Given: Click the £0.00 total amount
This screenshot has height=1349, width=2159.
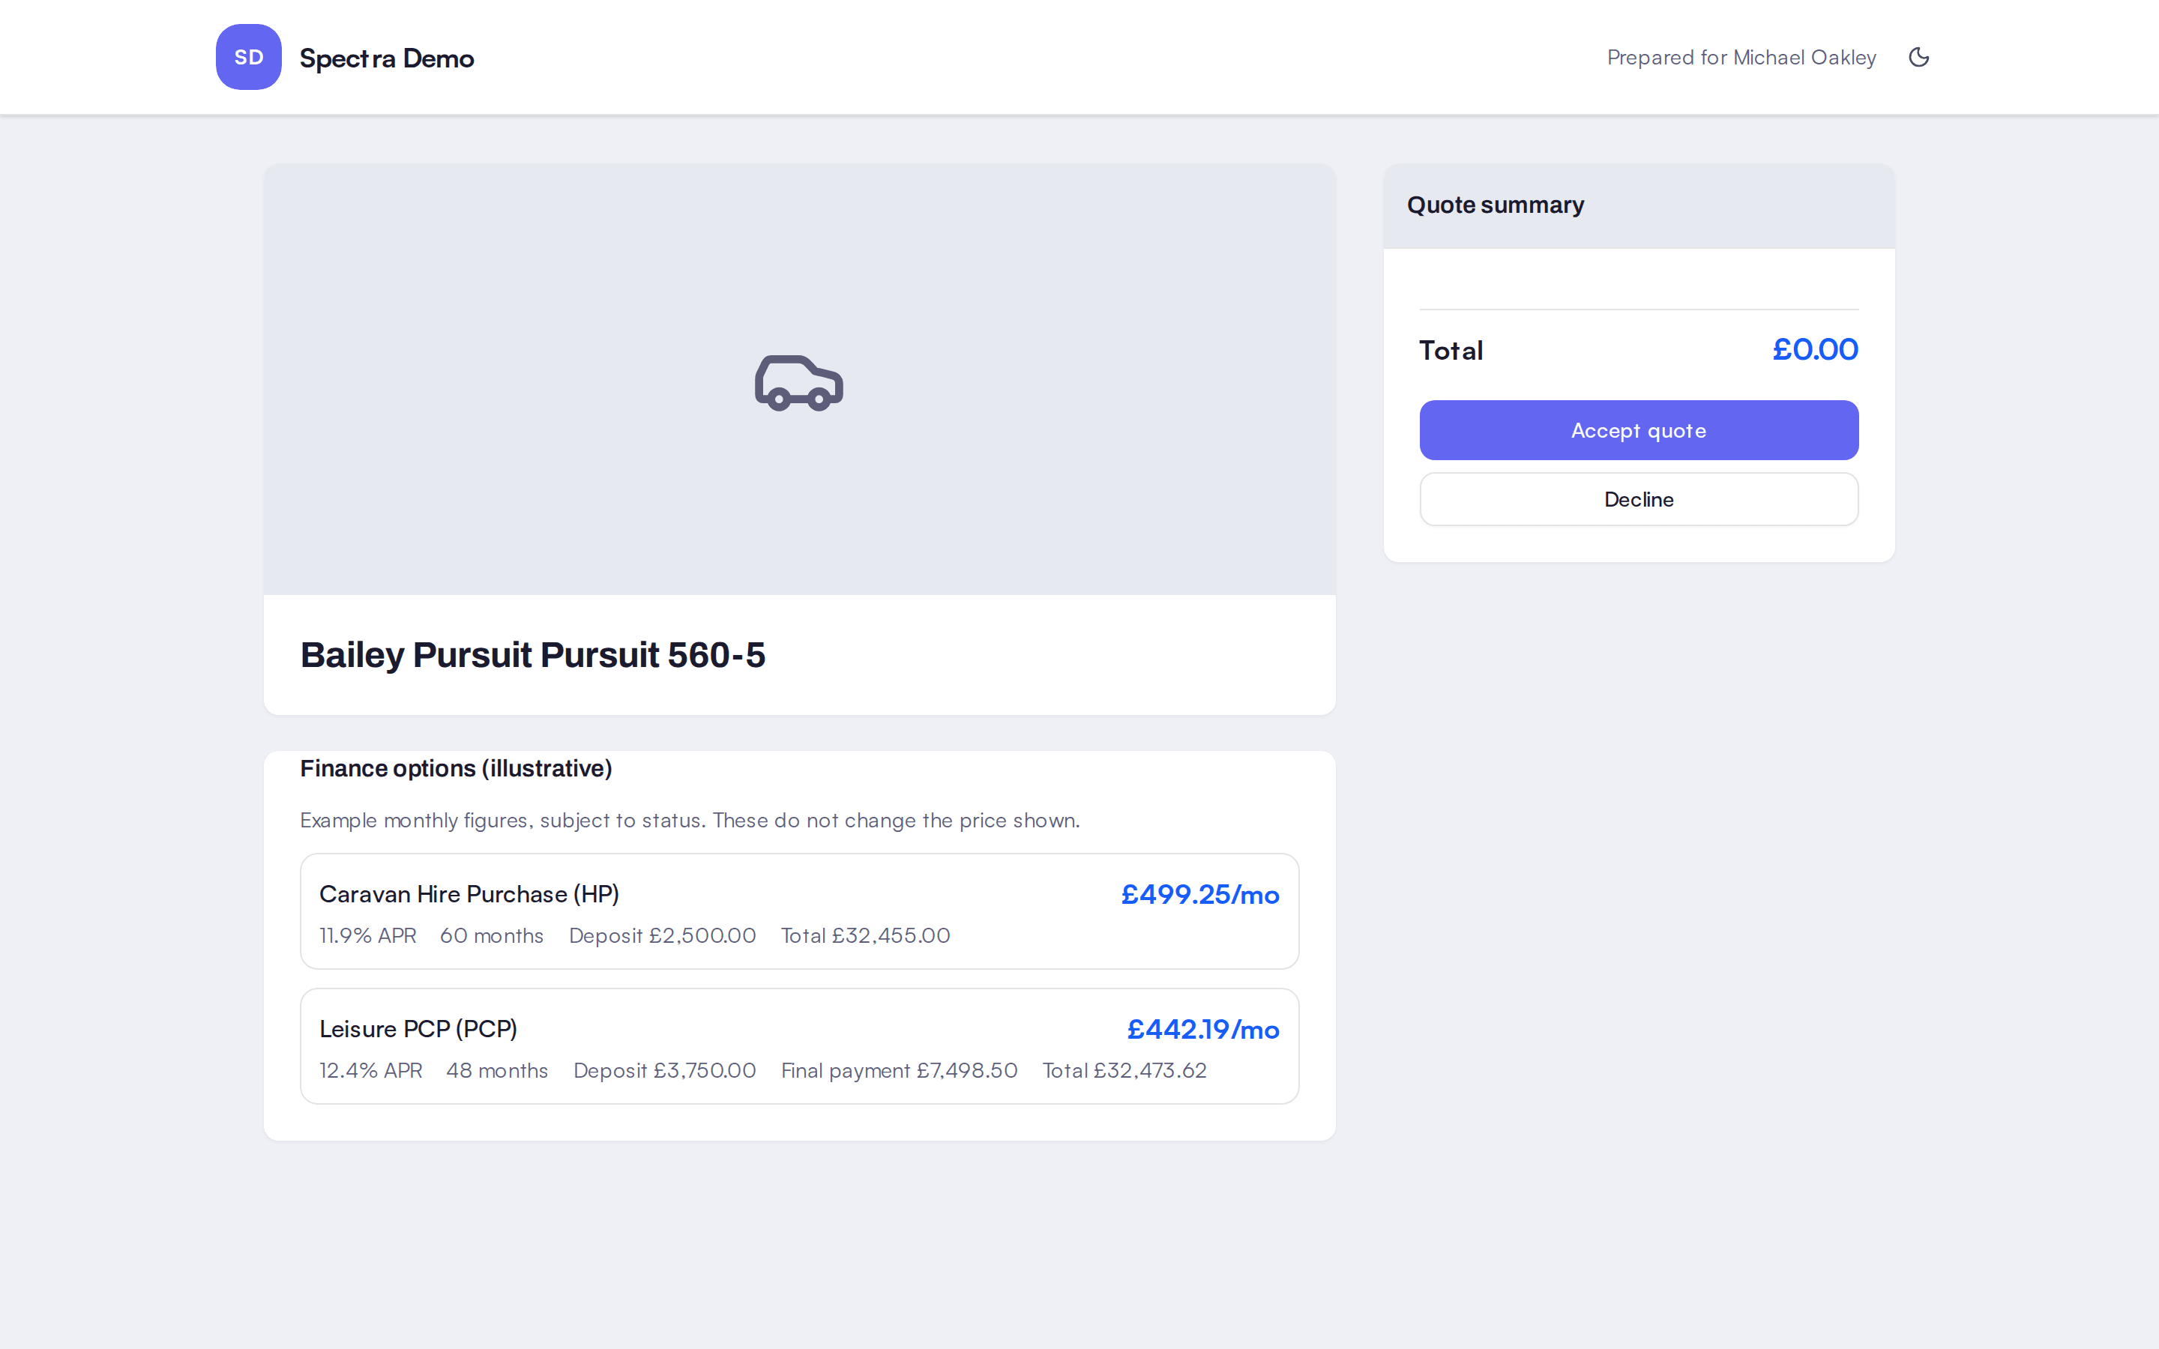Looking at the screenshot, I should pyautogui.click(x=1815, y=348).
